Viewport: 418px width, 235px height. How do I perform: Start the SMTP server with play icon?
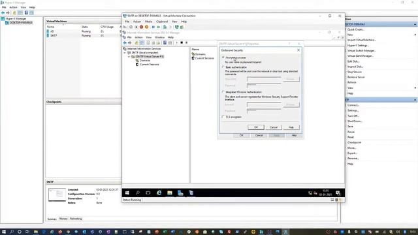click(176, 43)
